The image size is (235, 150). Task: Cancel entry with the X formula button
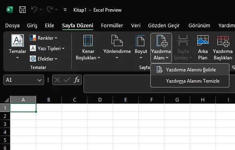(57, 80)
